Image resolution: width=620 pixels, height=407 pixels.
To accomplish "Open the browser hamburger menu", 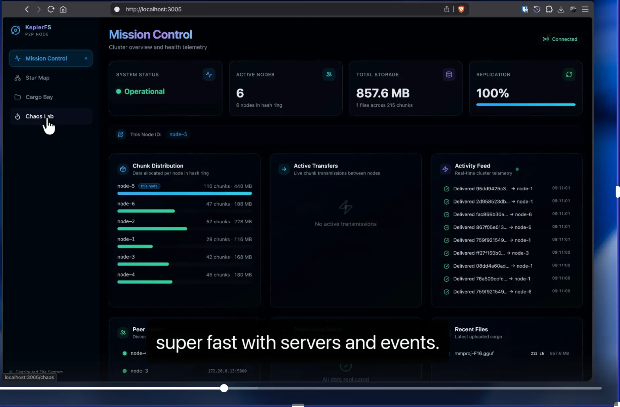I will pyautogui.click(x=585, y=9).
